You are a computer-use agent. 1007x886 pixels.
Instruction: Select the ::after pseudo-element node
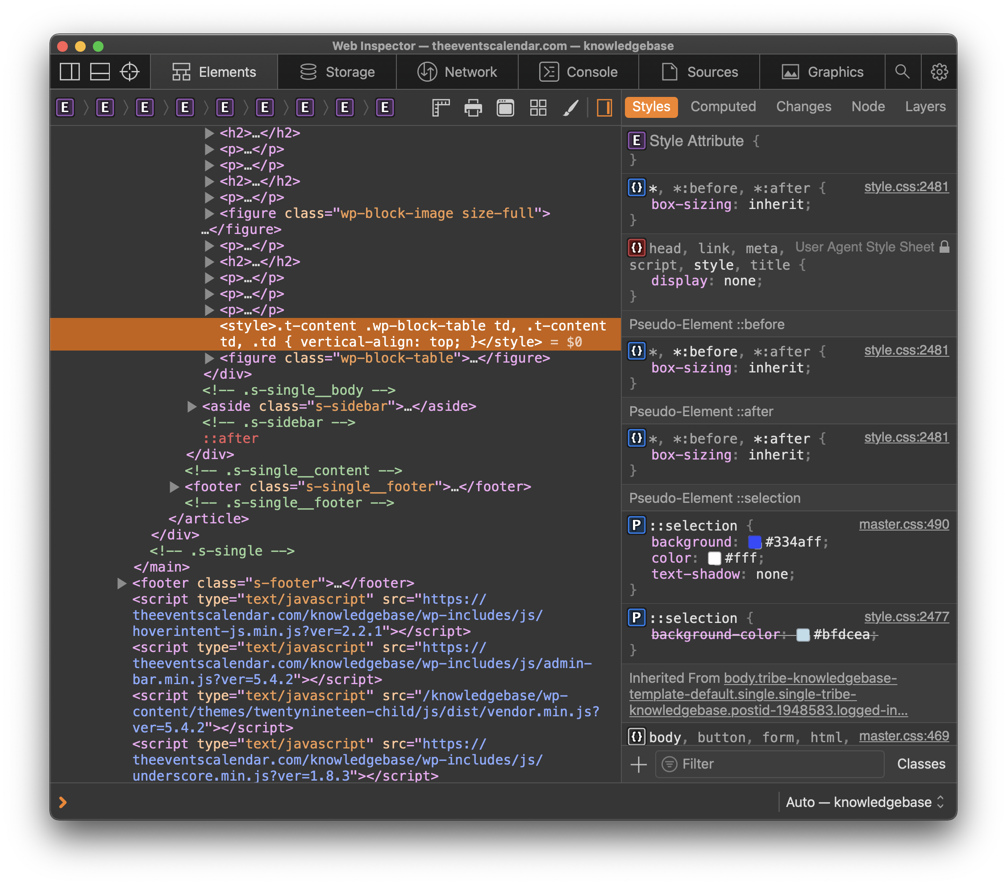coord(231,439)
